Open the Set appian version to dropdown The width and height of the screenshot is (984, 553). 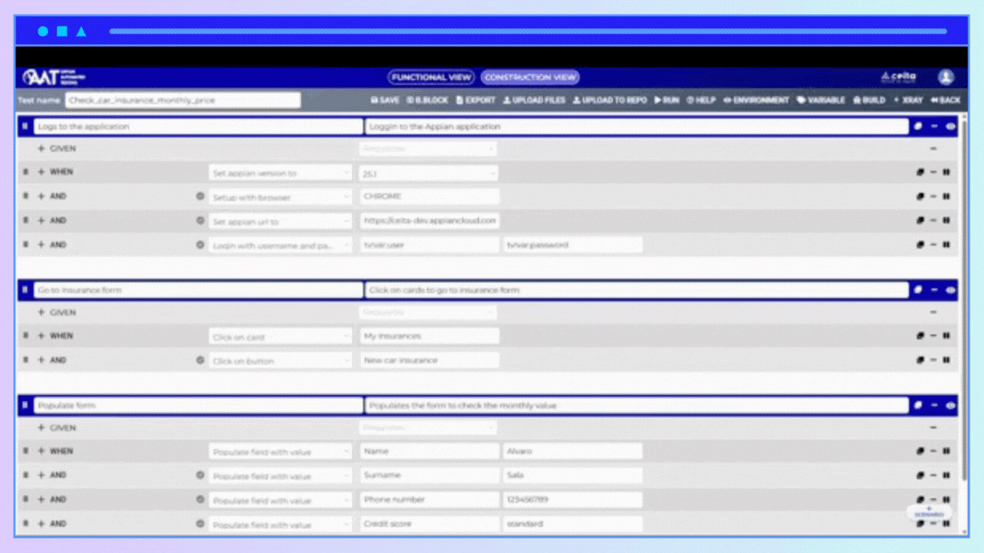tap(280, 172)
